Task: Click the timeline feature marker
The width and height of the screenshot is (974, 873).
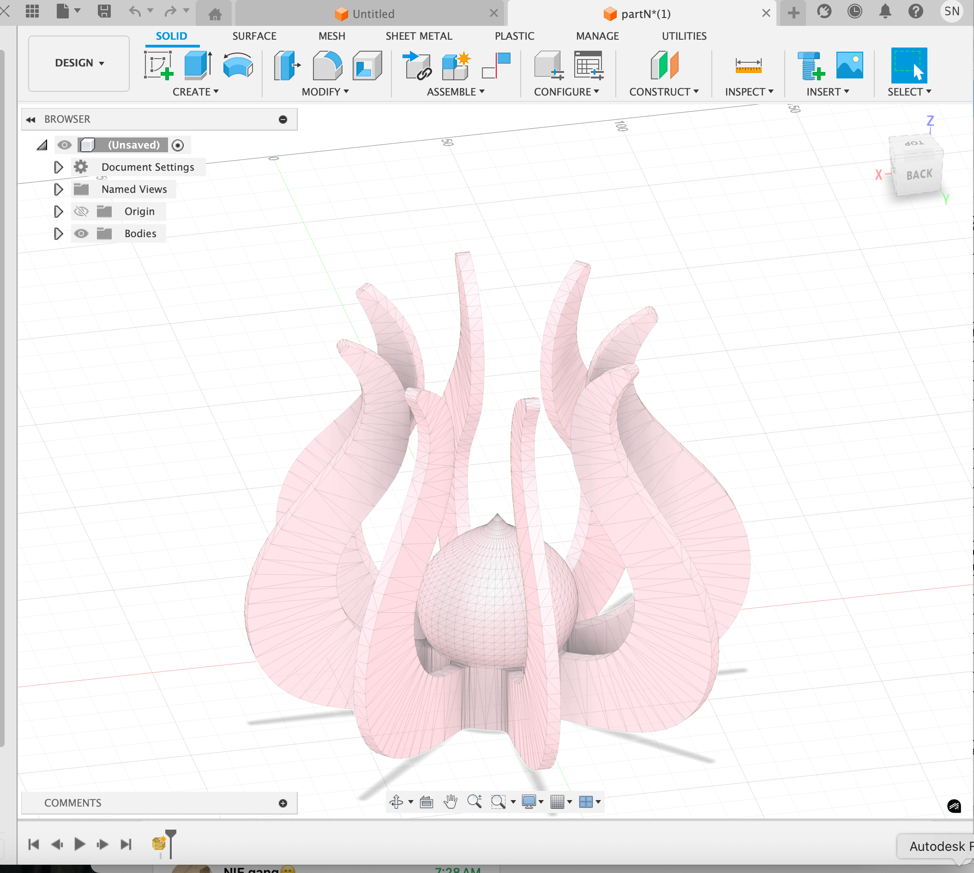Action: pos(158,843)
